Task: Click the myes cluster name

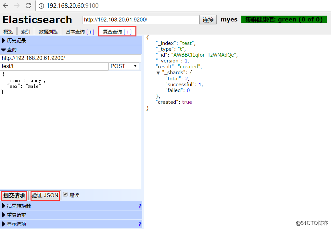Action: click(229, 20)
